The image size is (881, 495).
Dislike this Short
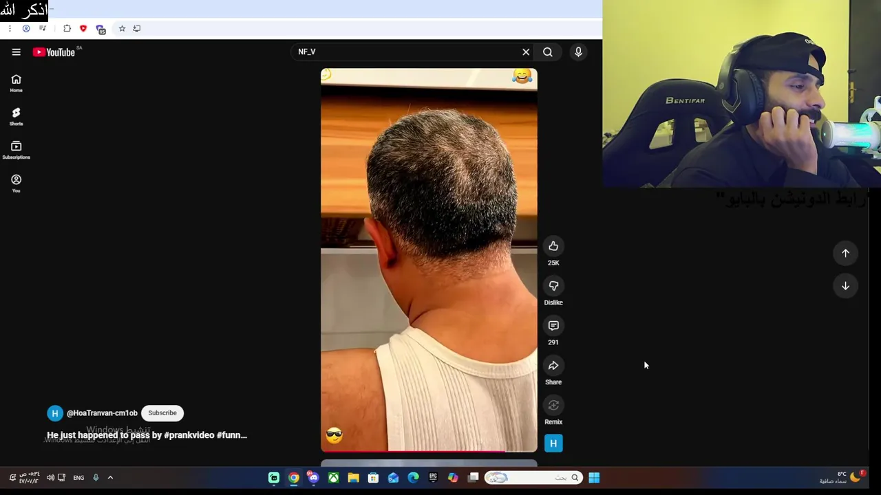(x=553, y=286)
